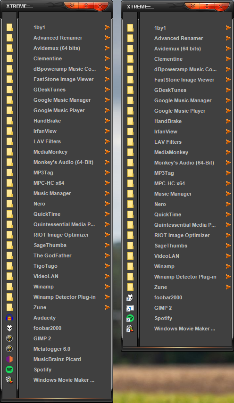Expand Google Music Manager arrow, right menu
234x403 pixels.
(x=228, y=100)
